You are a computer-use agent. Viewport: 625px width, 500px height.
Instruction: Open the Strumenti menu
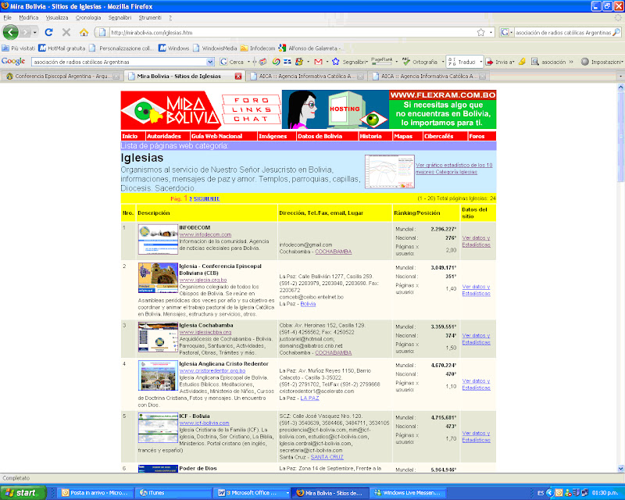coord(150,17)
